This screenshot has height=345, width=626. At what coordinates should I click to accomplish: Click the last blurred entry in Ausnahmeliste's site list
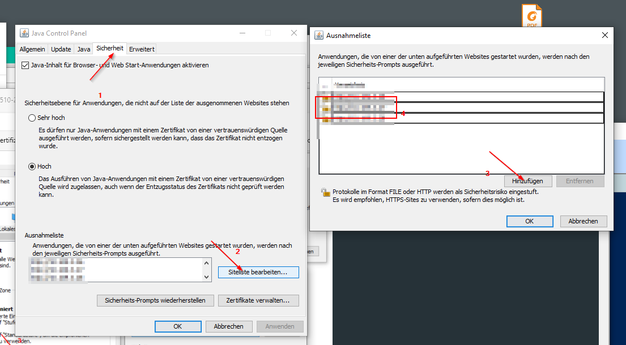click(461, 119)
